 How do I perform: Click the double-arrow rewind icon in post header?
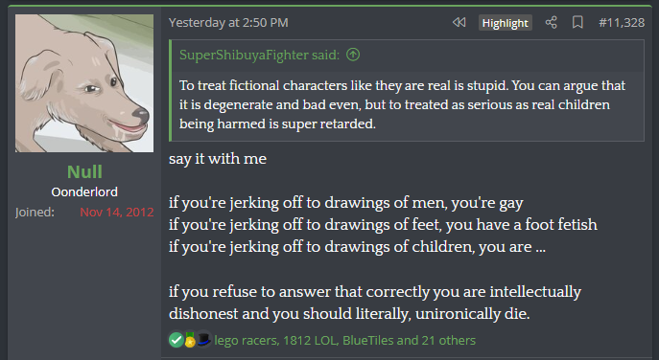pos(459,22)
